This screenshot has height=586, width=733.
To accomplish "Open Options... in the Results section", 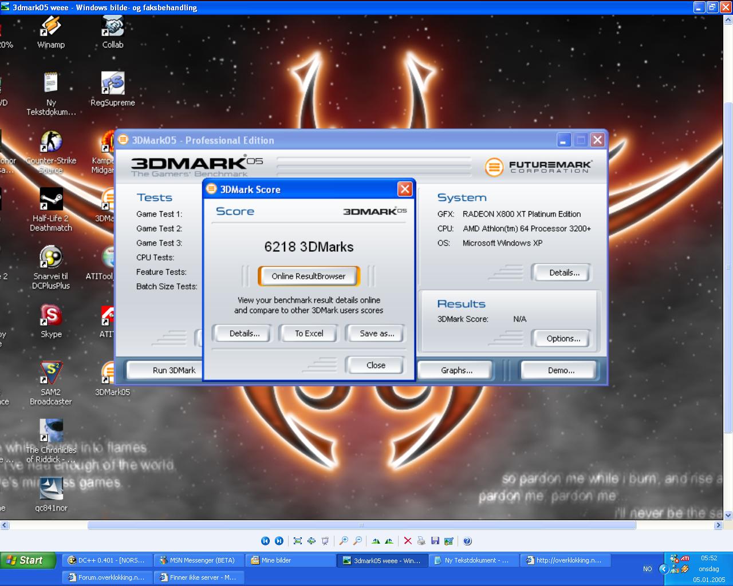I will [563, 338].
